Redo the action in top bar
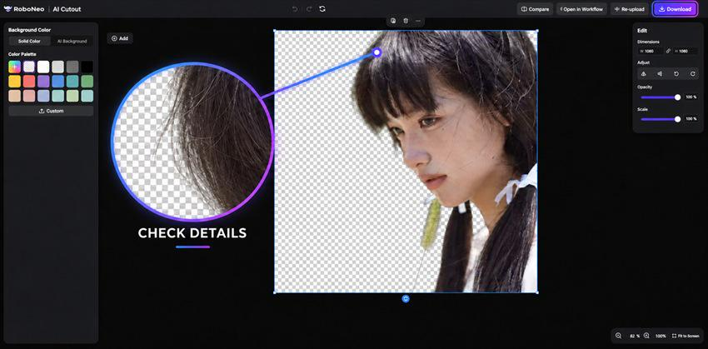Screen dimensions: 708x349 click(x=309, y=9)
